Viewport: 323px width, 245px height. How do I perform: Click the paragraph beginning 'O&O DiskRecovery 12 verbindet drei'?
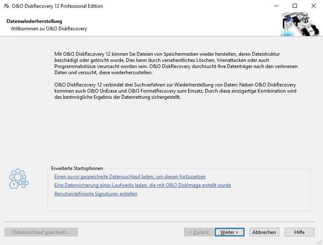coord(175,91)
